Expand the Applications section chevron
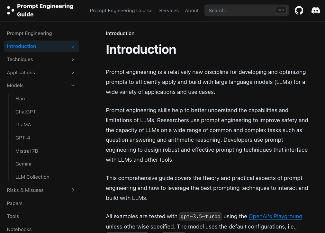 tap(73, 72)
